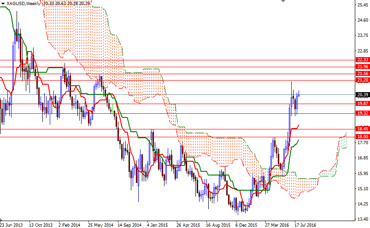The height and width of the screenshot is (228, 370).
Task: Click the 23 Jun 2013 date label
Action: 10,225
